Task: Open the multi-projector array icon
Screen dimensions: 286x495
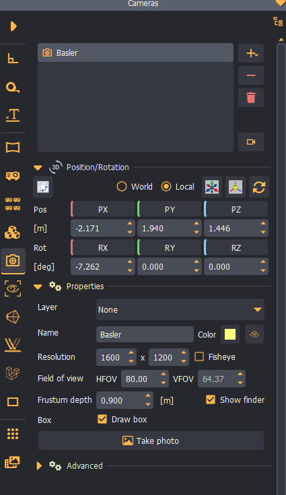Action: click(13, 204)
